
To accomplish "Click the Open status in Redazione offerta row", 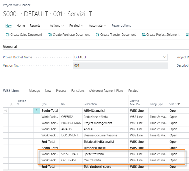I will pos(178,117).
